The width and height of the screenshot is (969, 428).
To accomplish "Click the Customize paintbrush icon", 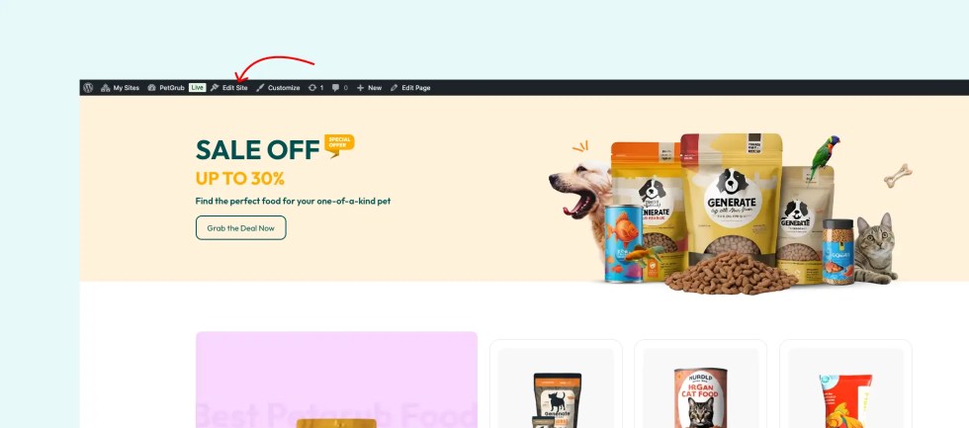I will pyautogui.click(x=260, y=88).
